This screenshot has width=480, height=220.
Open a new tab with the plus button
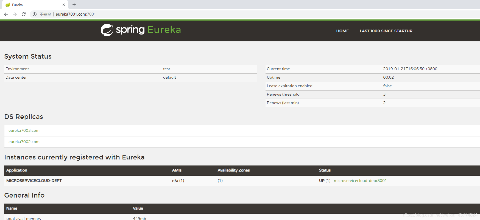[x=74, y=5]
